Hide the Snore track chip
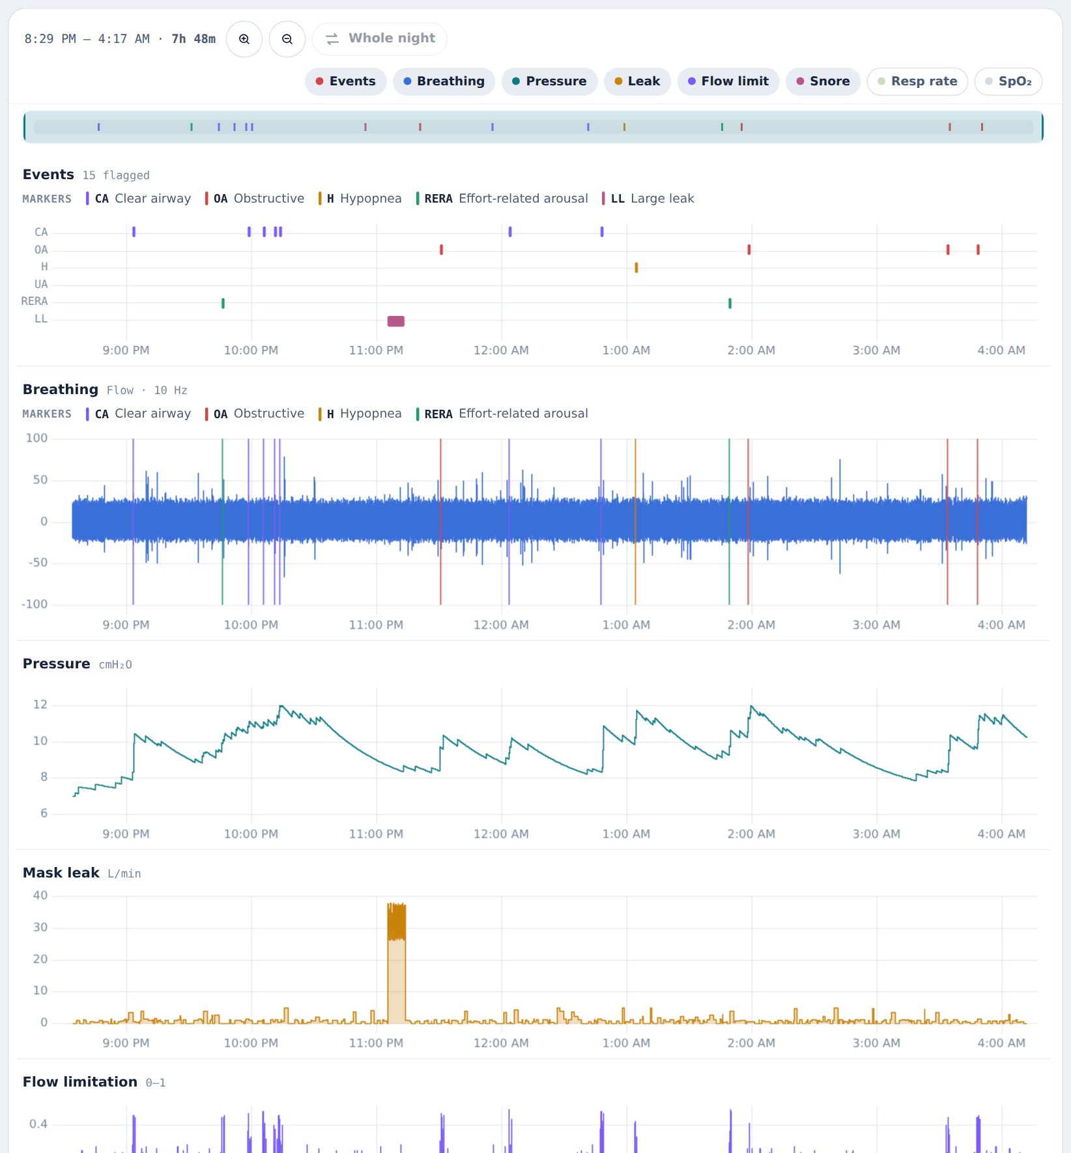Viewport: 1071px width, 1153px height. click(x=823, y=81)
